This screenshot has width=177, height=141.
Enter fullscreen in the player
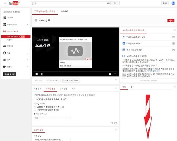[x=115, y=74]
